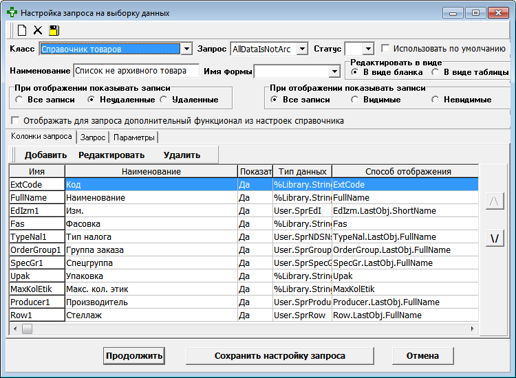The width and height of the screenshot is (516, 378).
Task: Move row up with the /\ button
Action: (x=495, y=201)
